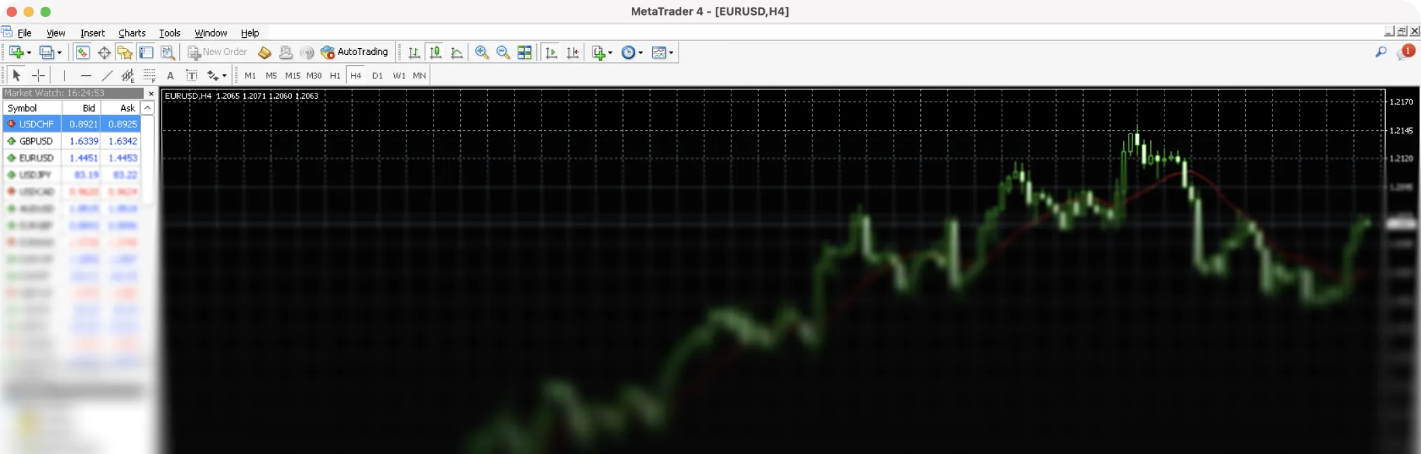Screen dimensions: 1421x454
Task: Open the Charts menu
Action: (132, 33)
